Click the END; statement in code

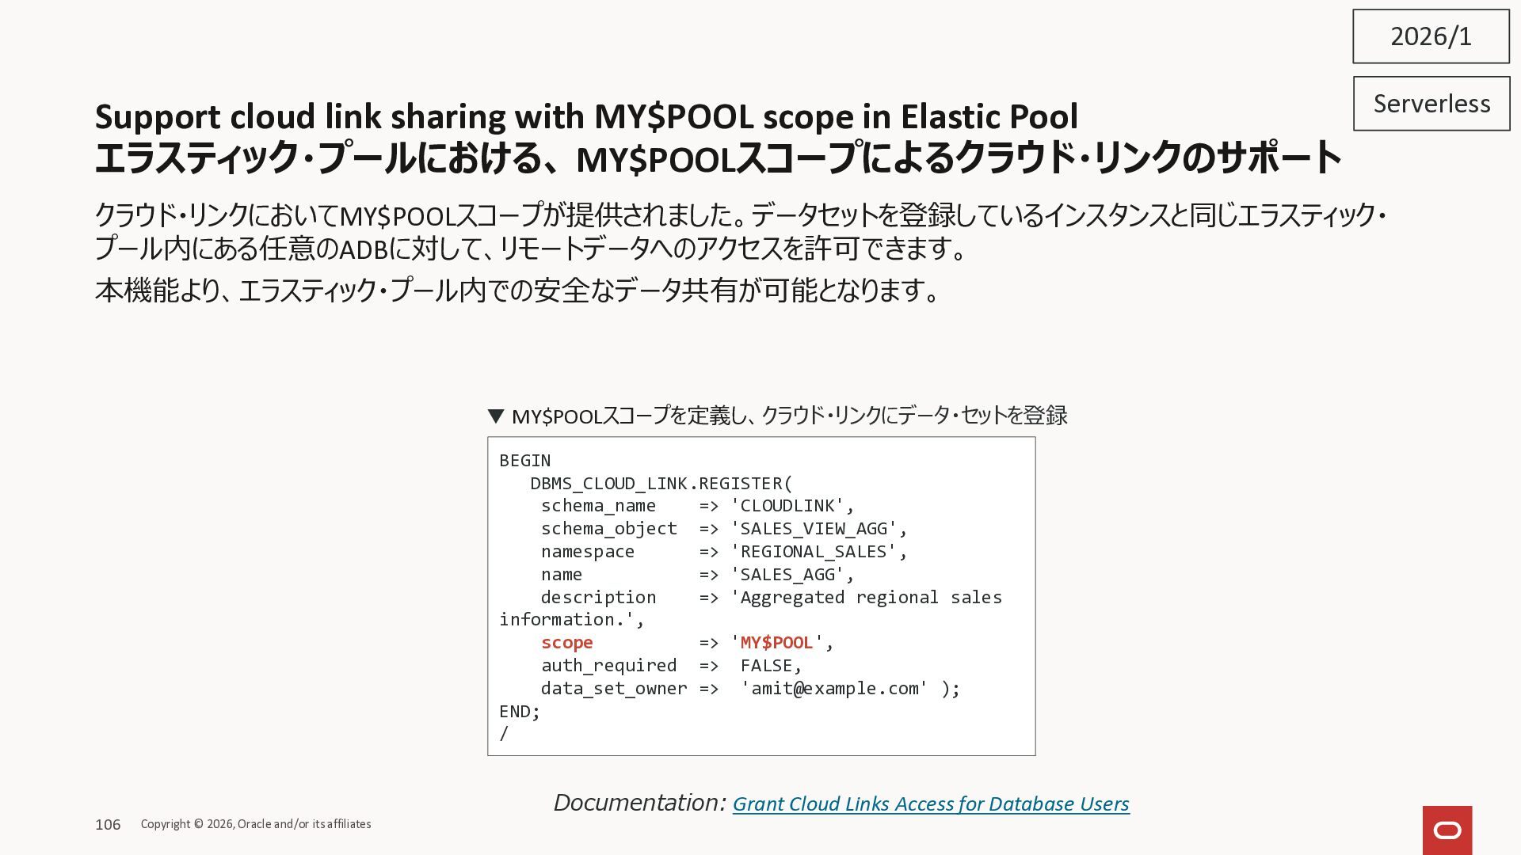click(519, 712)
